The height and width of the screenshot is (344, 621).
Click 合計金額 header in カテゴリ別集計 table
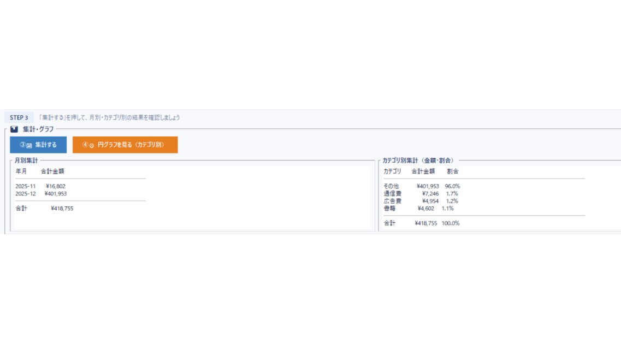423,171
